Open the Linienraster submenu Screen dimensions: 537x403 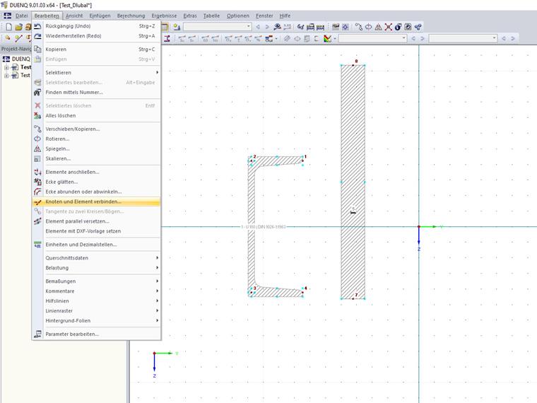(x=96, y=311)
